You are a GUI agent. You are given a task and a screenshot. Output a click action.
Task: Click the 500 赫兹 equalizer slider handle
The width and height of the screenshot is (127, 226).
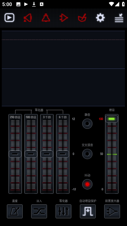[31, 154]
